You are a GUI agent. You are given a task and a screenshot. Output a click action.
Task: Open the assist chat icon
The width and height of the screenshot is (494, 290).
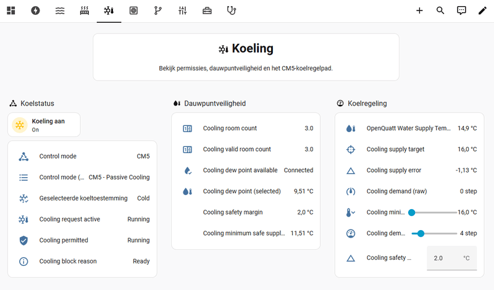click(461, 10)
